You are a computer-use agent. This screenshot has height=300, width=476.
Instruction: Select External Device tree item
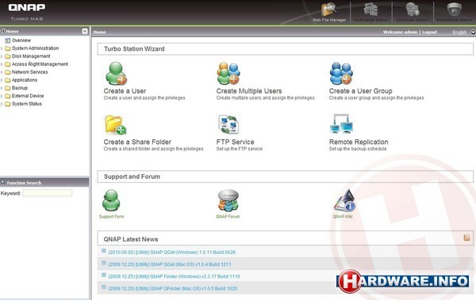pos(28,96)
